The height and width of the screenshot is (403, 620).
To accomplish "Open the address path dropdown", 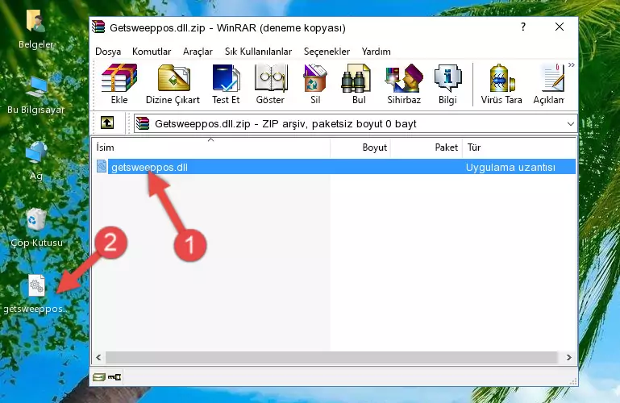I will tap(571, 123).
